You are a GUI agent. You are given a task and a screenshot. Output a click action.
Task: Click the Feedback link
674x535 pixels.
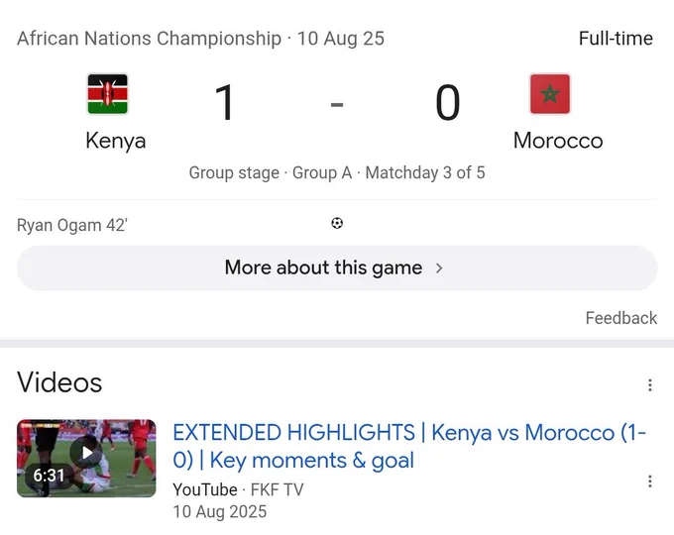coord(621,318)
